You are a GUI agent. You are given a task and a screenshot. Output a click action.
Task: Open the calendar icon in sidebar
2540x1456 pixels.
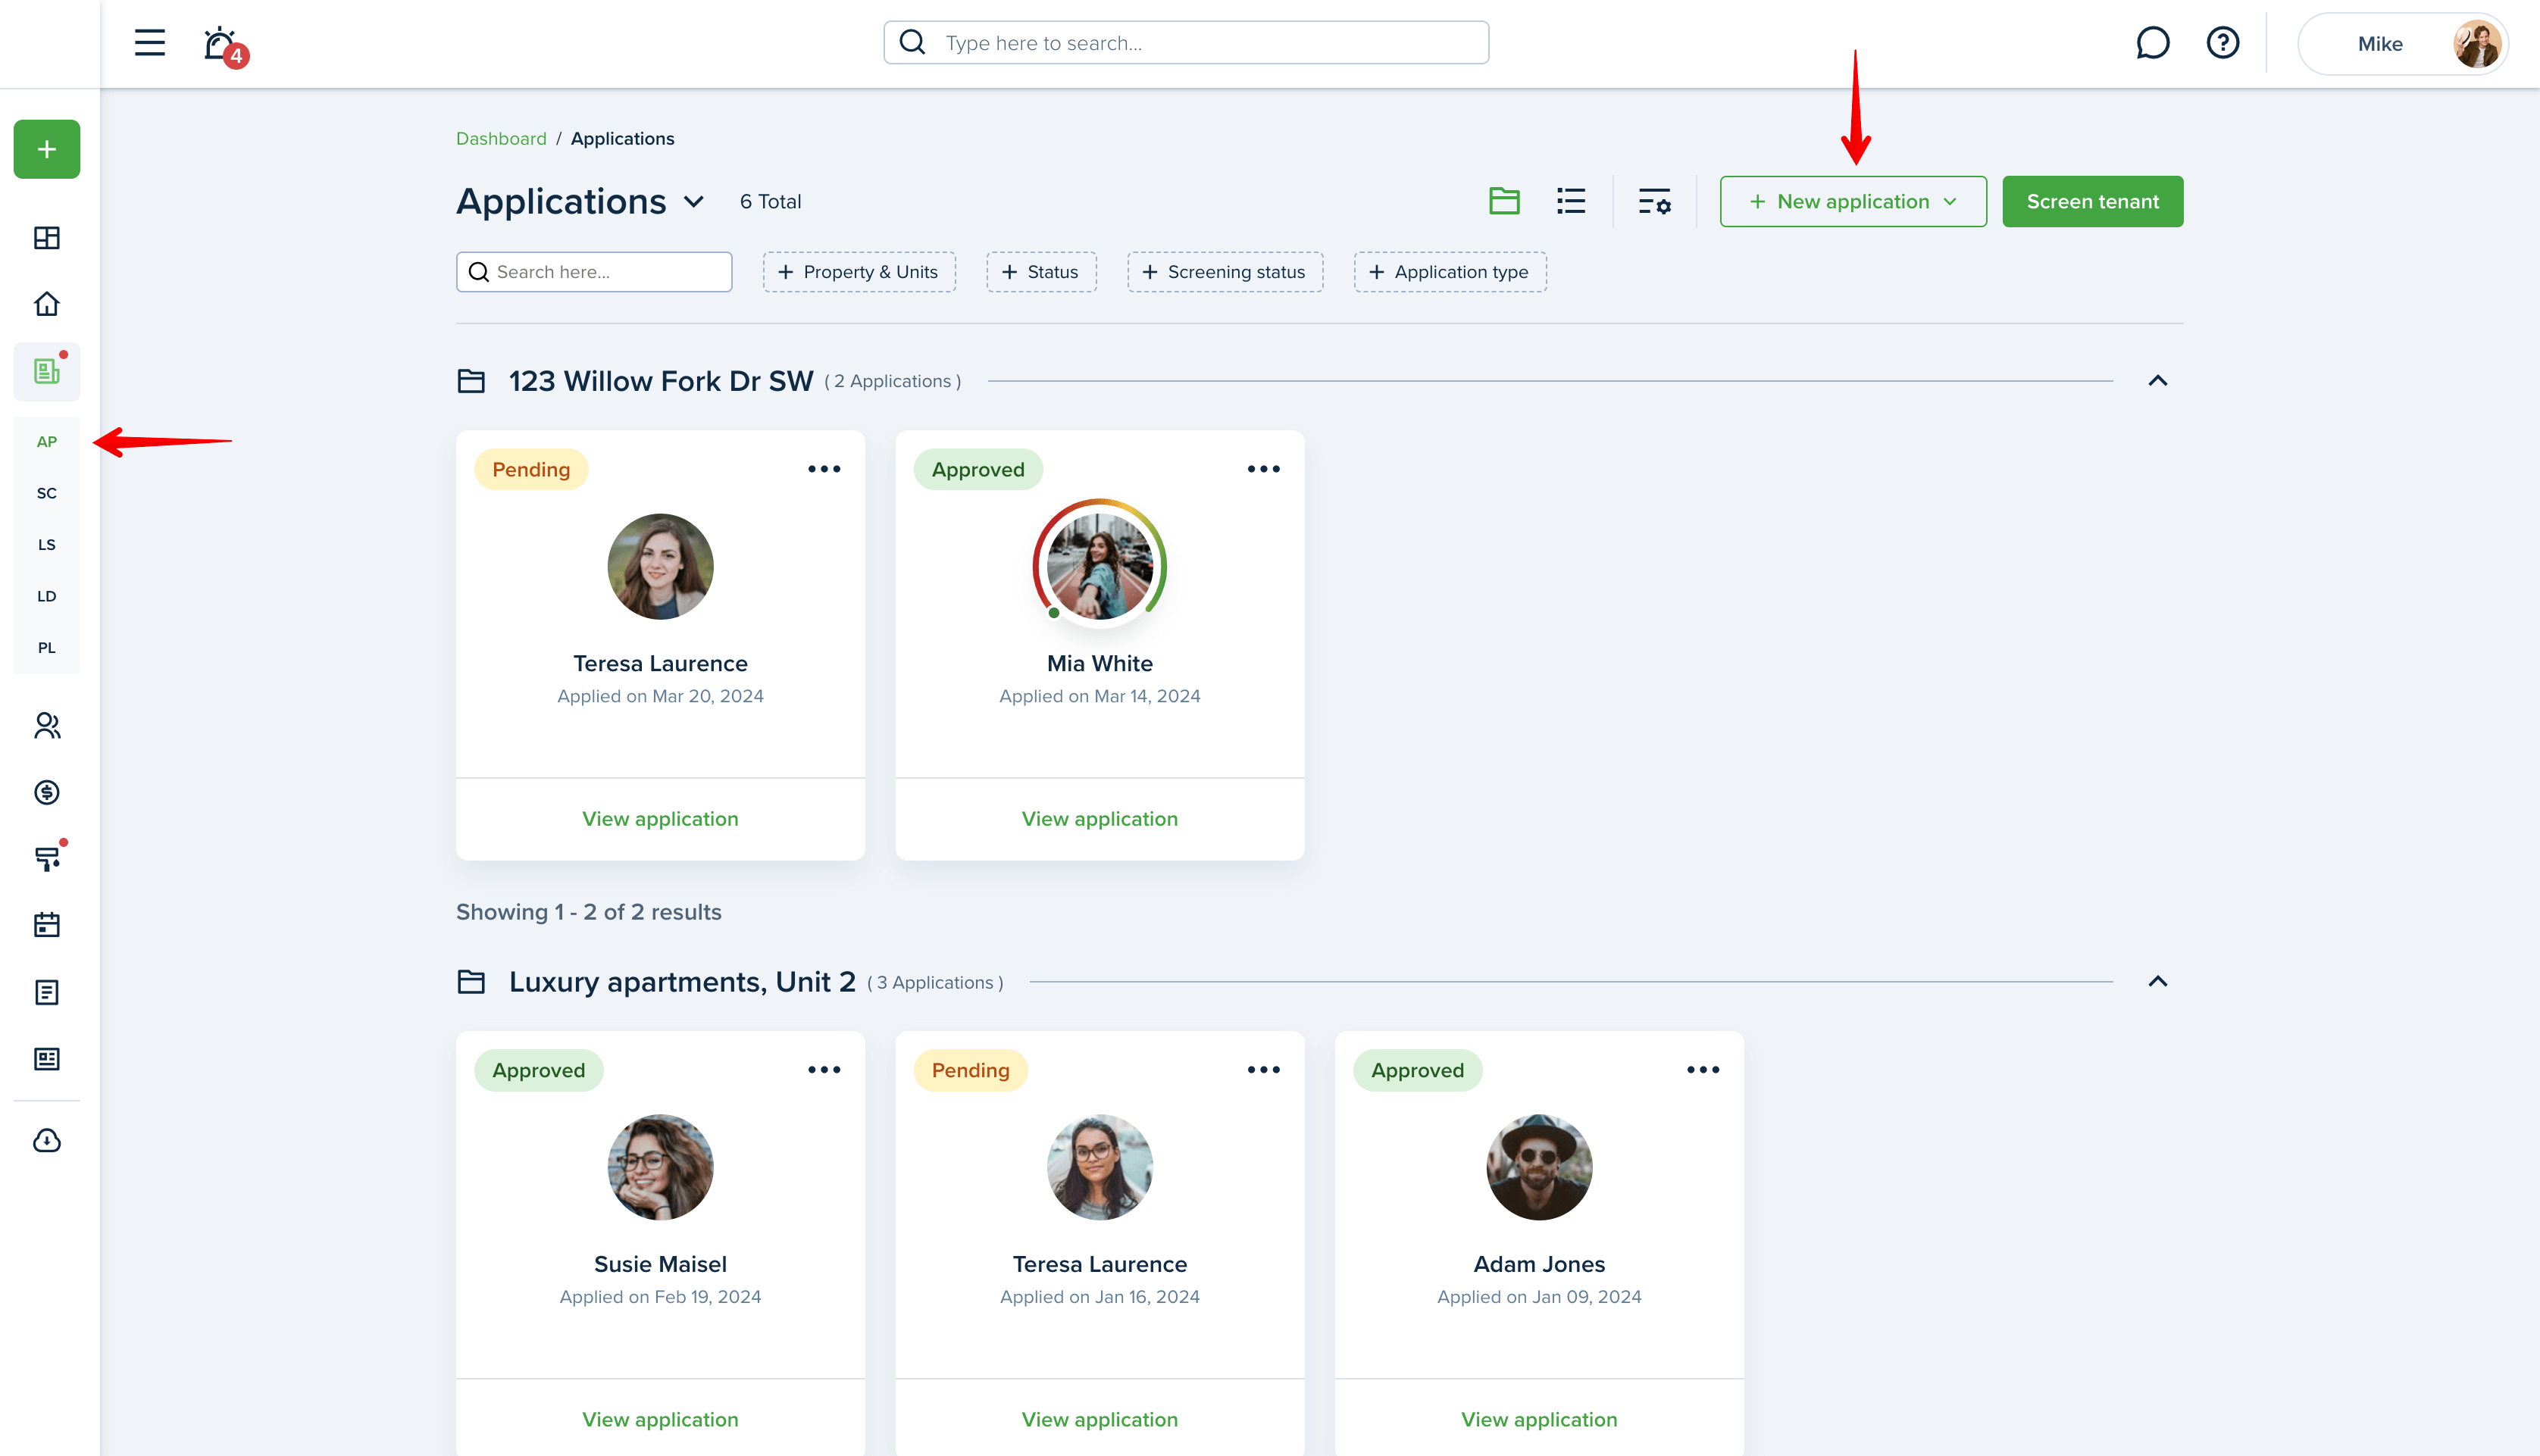(x=47, y=925)
